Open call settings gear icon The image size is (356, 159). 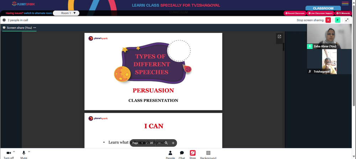click(x=4, y=20)
